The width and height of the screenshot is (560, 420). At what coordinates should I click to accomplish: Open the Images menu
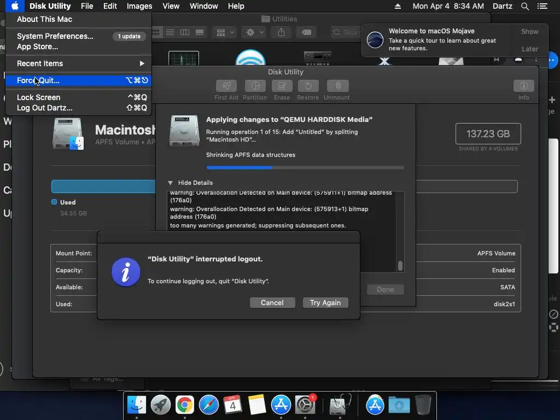click(x=139, y=6)
